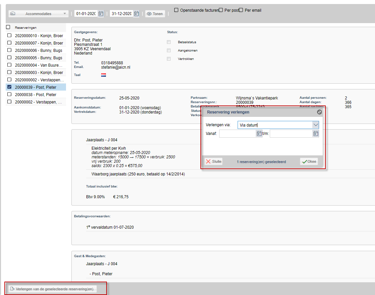Enable the Openstaande facturen checkbox

pos(176,10)
